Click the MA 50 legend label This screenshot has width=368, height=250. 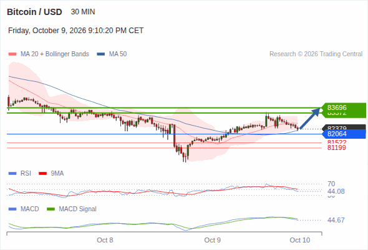118,54
